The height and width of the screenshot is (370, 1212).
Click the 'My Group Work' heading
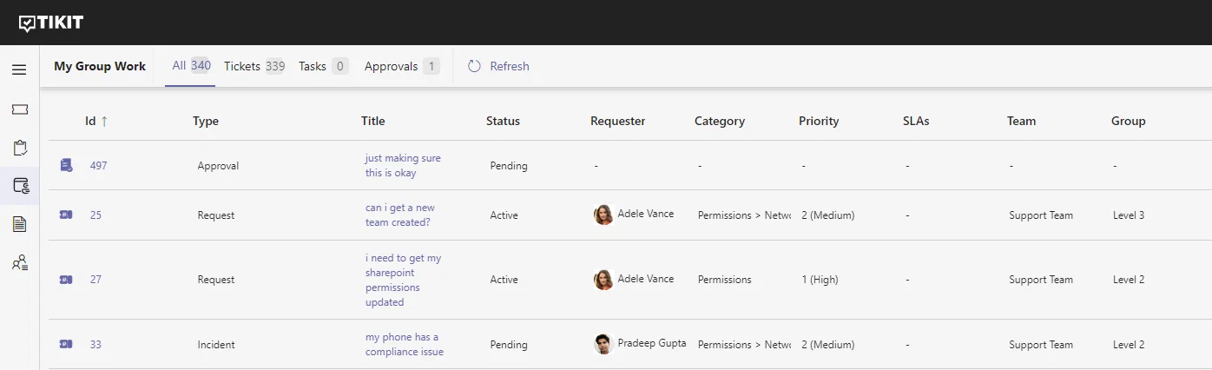pos(100,66)
